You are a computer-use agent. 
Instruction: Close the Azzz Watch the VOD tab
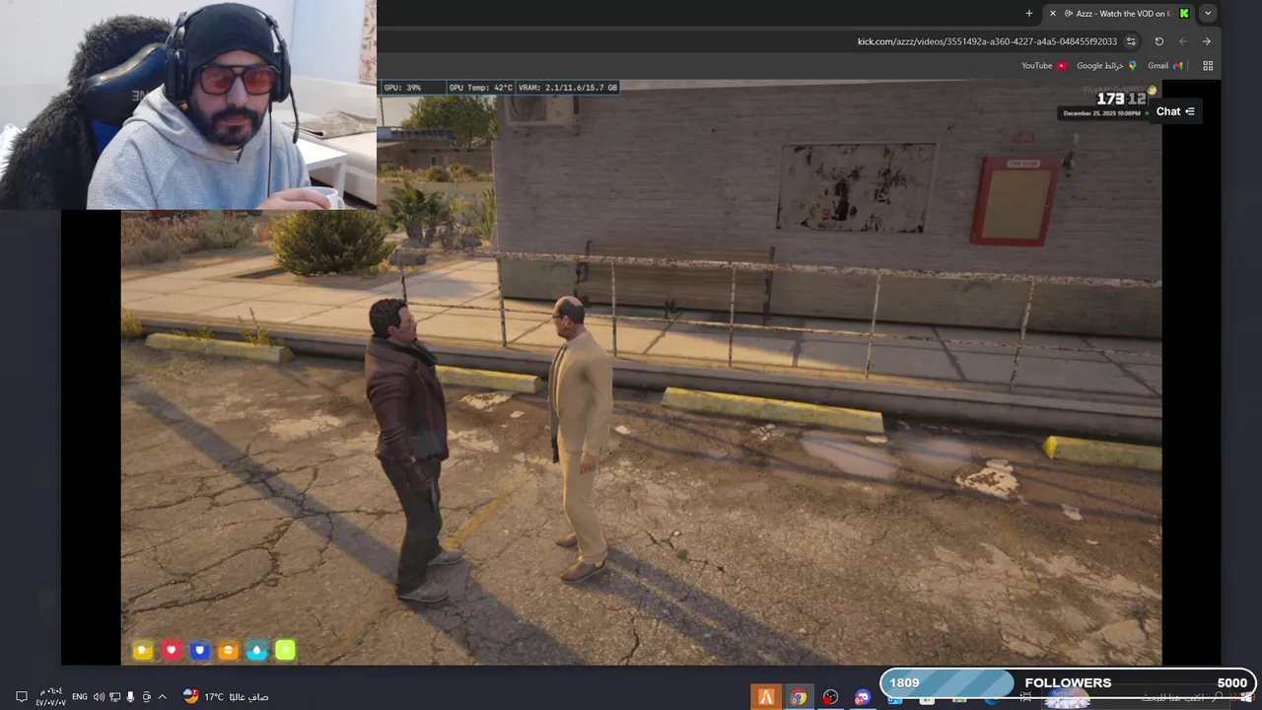click(1053, 14)
